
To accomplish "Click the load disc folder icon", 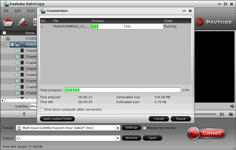I will pos(8,22).
